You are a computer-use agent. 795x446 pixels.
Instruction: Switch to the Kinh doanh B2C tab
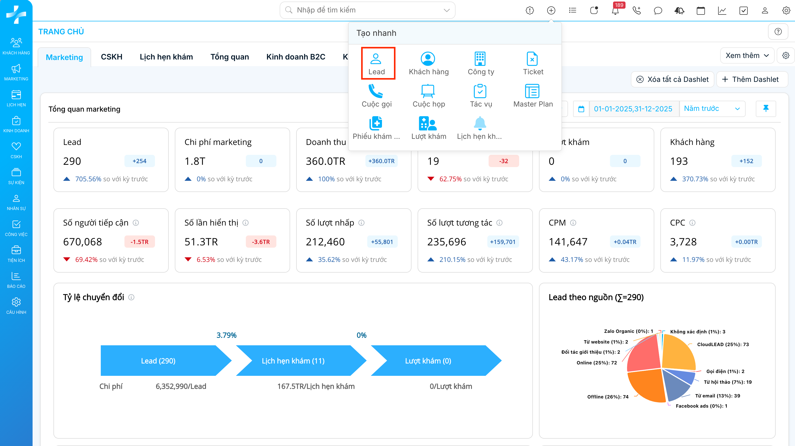[x=295, y=57]
